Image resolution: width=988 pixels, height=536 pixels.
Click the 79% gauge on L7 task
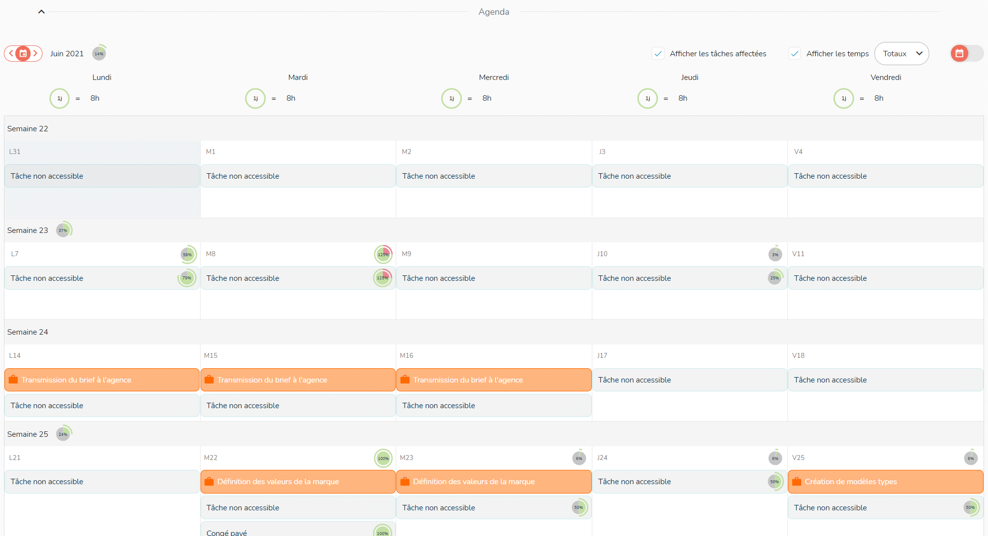pos(187,278)
